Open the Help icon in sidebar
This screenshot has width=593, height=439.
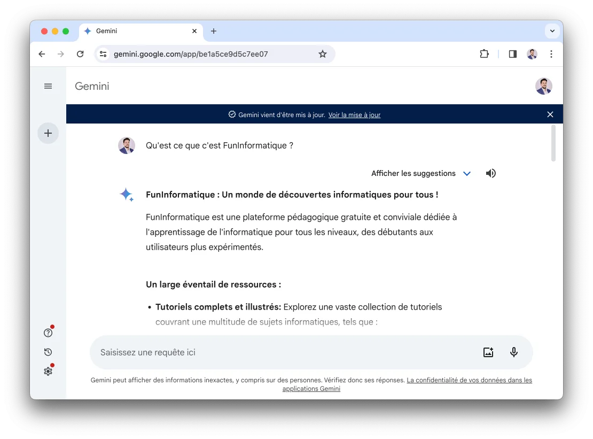48,333
